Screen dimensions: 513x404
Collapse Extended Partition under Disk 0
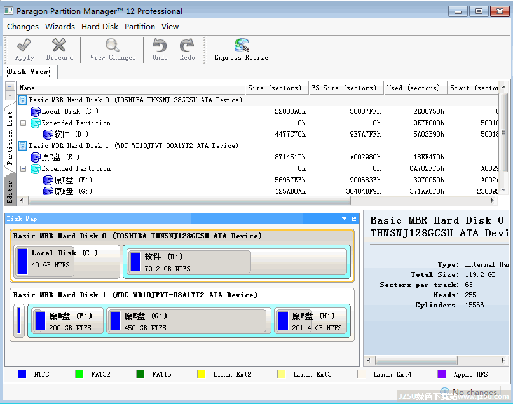(x=23, y=123)
